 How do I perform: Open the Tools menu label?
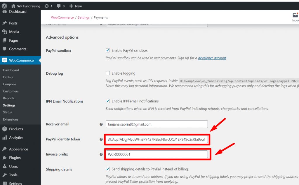point(13,175)
